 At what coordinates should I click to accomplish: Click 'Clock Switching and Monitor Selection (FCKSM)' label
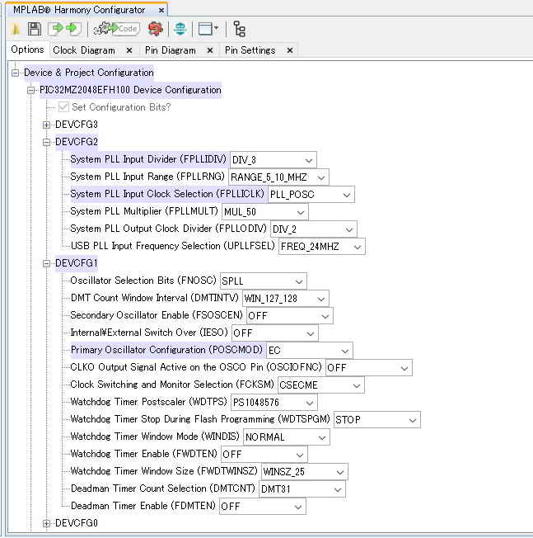pos(172,385)
